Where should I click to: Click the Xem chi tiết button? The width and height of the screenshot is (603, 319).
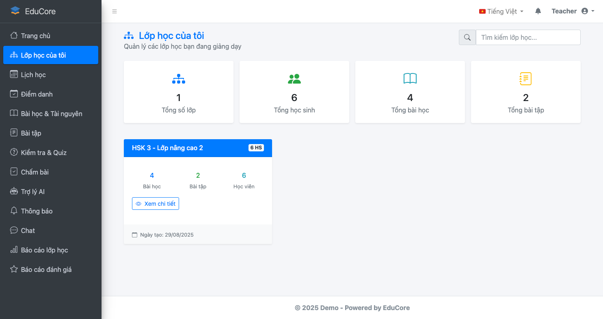[156, 203]
